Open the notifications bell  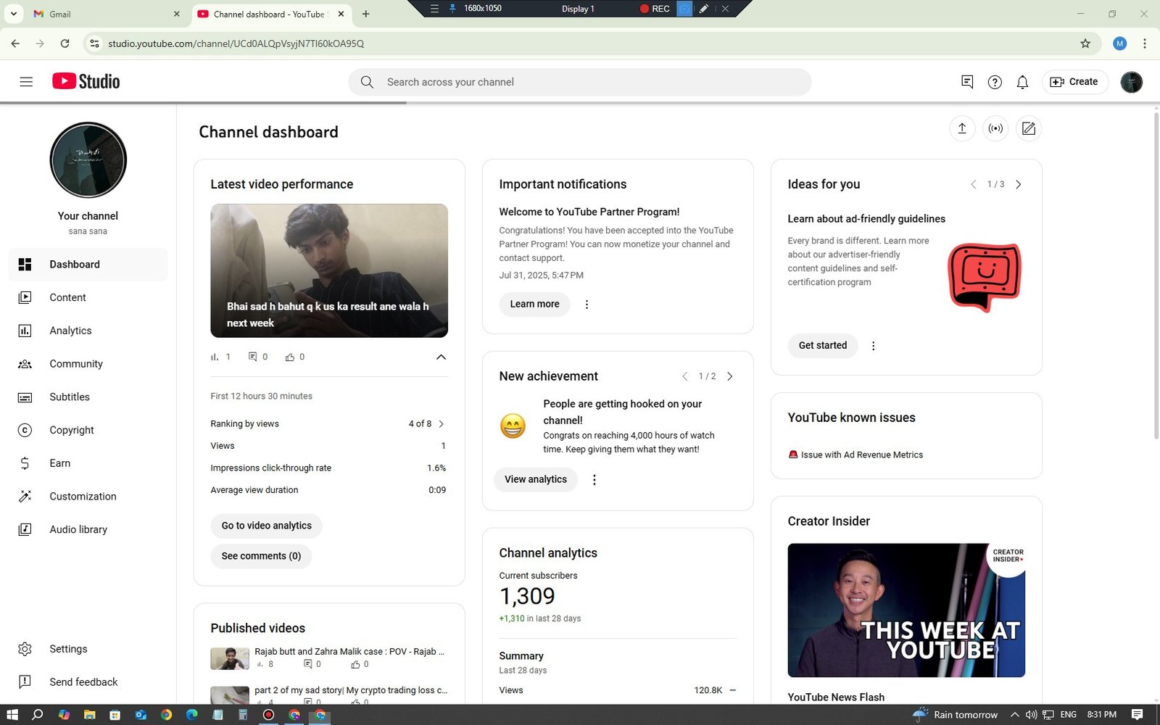point(1022,82)
